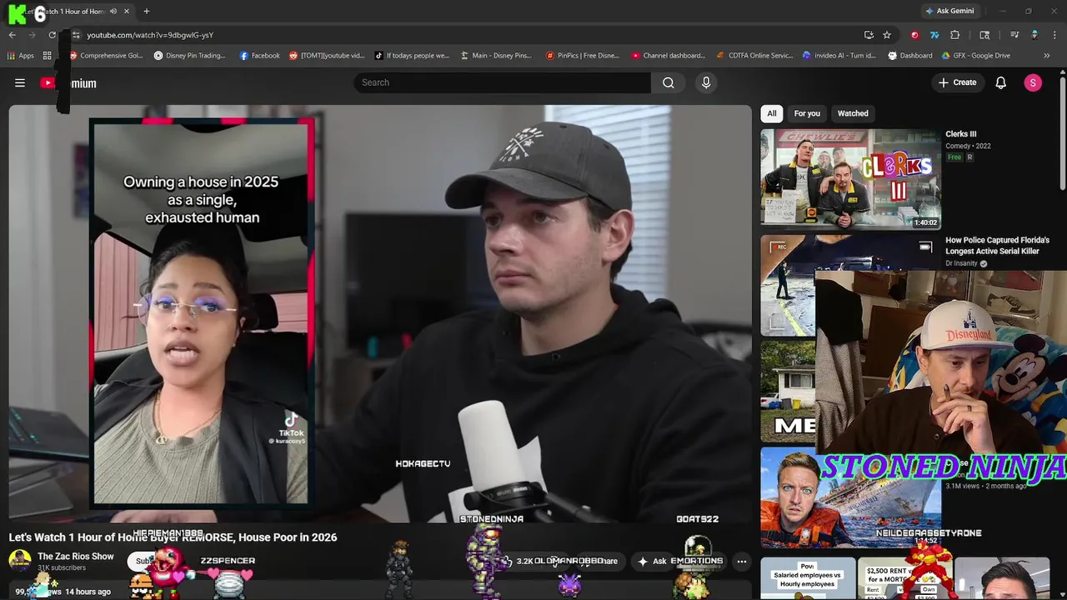Screen dimensions: 1067x600
Task: Open the Chrome profile avatar
Action: click(1034, 35)
